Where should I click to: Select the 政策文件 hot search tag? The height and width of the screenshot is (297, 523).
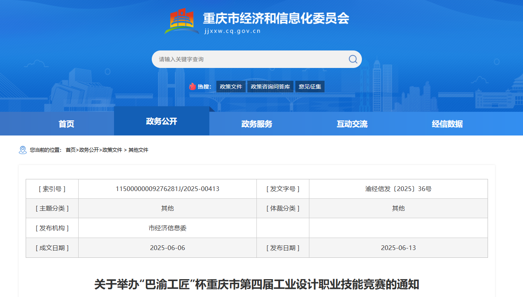pos(231,87)
